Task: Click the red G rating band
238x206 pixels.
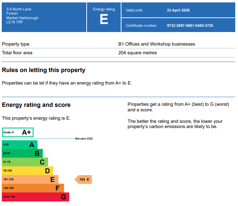Action: click(35, 197)
